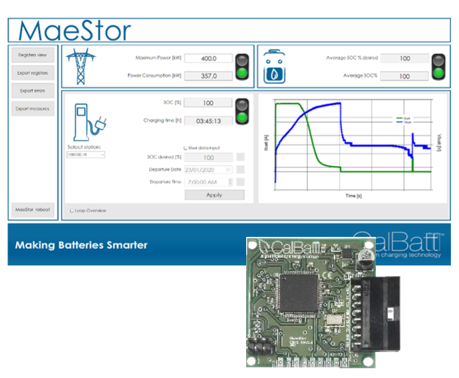The height and width of the screenshot is (378, 459).
Task: Click the power pylon tower icon
Action: coord(80,65)
